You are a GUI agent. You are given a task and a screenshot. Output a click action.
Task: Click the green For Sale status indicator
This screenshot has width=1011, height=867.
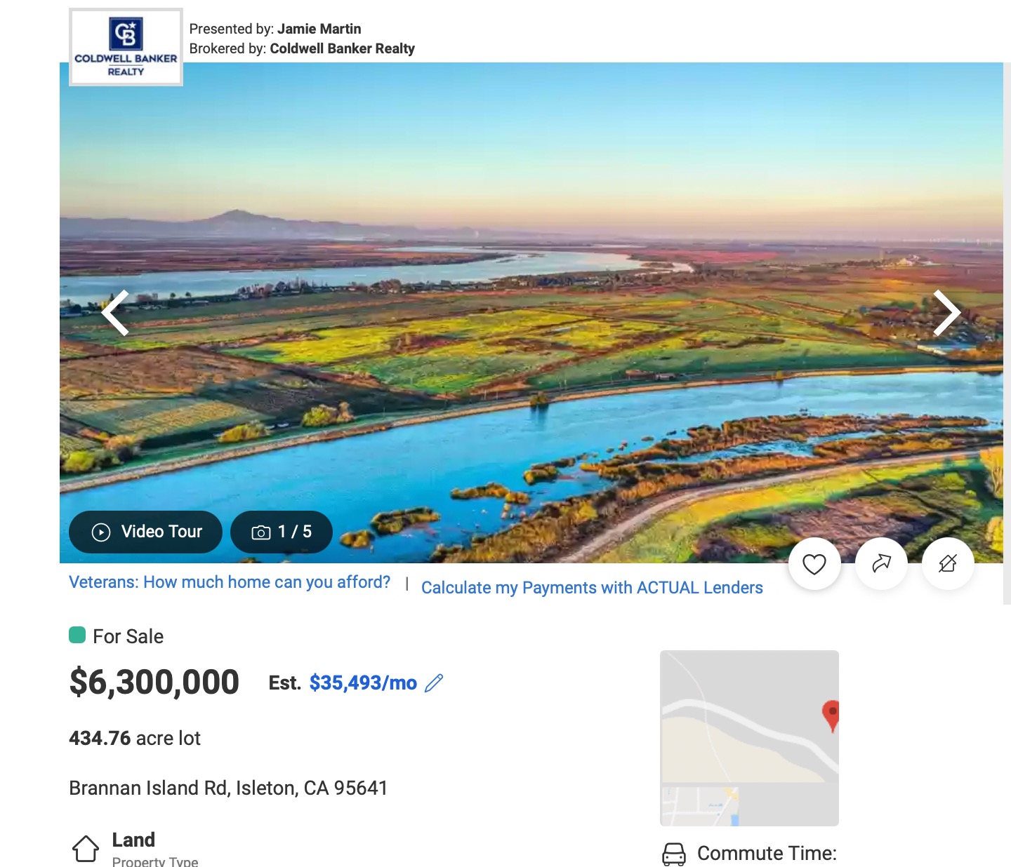tap(77, 636)
